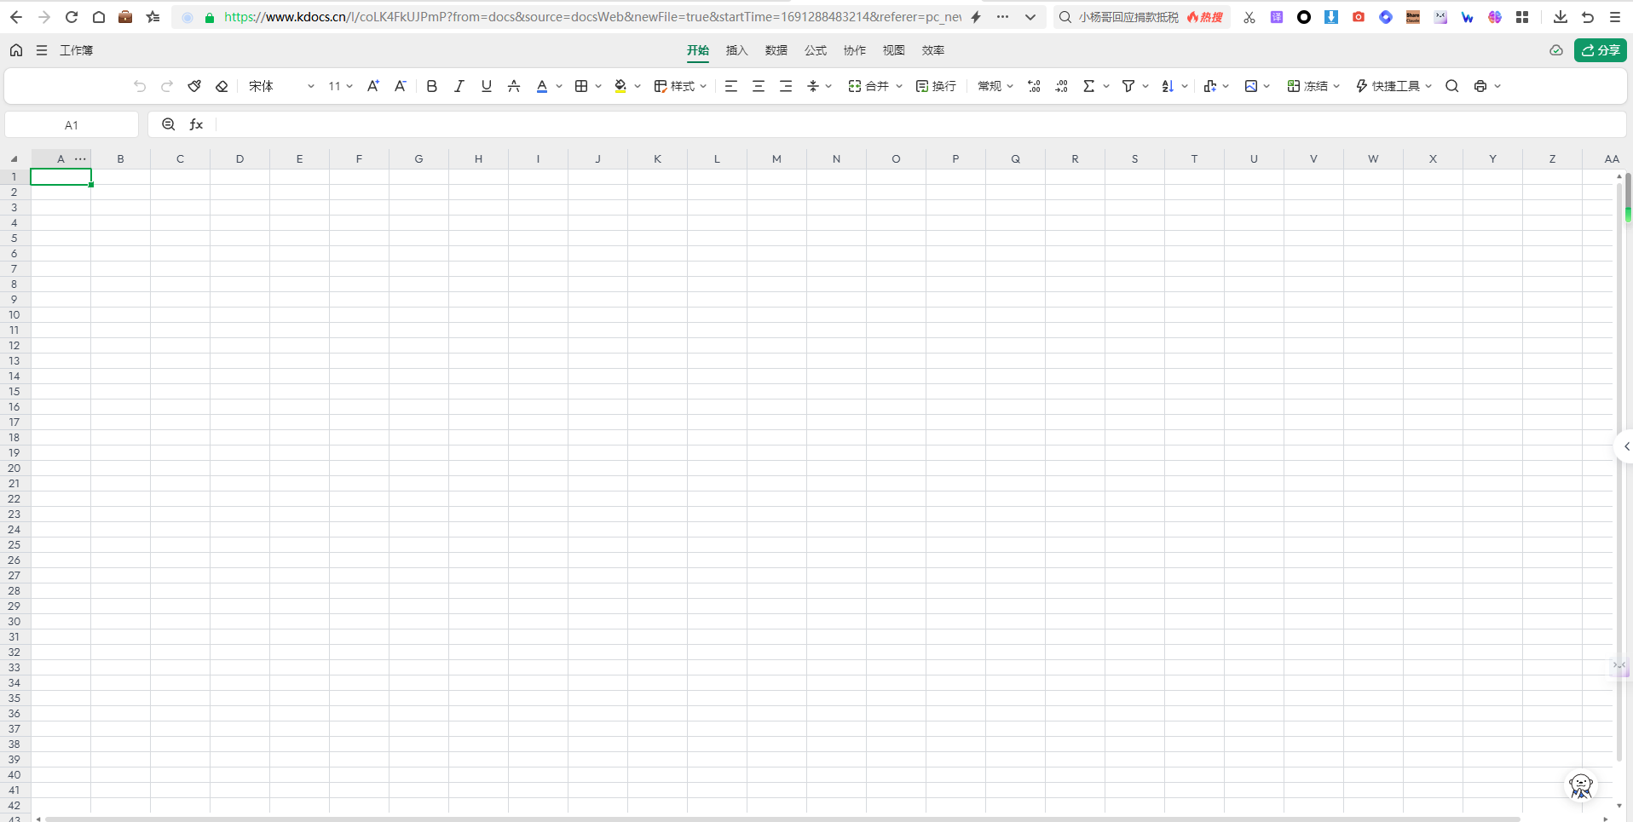The width and height of the screenshot is (1633, 822).
Task: Align text right in the cell
Action: (786, 86)
